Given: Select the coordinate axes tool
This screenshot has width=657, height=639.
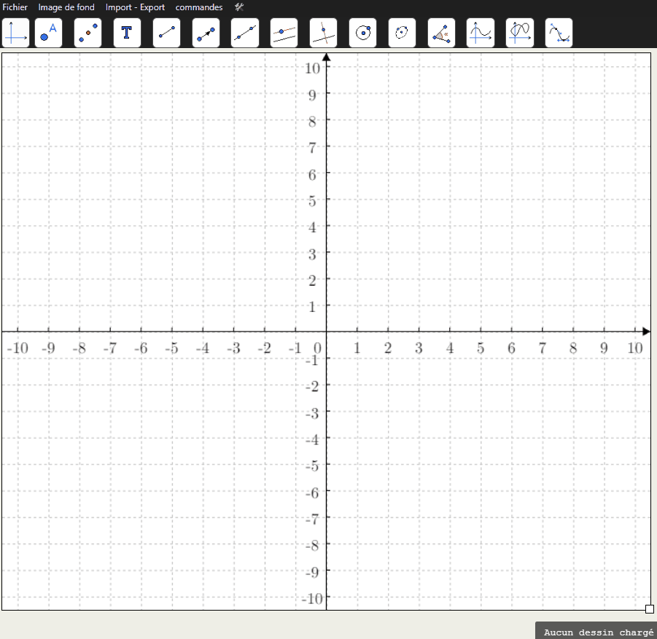Looking at the screenshot, I should coord(16,33).
